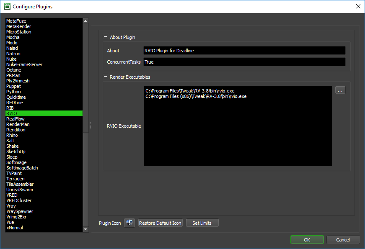Click the About text field
The image size is (365, 249).
point(244,51)
